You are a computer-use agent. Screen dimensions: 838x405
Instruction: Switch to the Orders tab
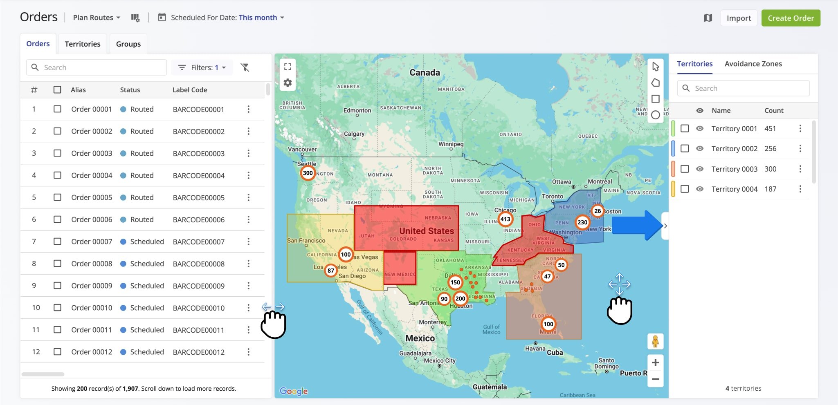coord(38,43)
